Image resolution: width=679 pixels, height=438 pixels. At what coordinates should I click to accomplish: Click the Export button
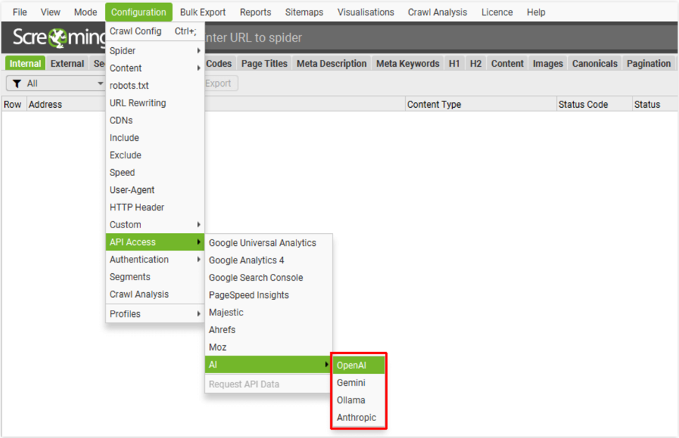220,84
